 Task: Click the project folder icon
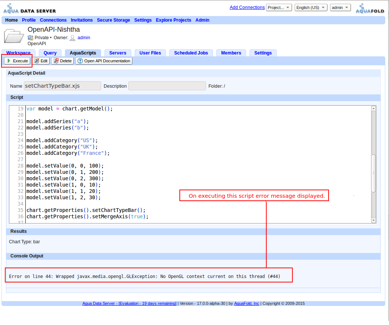[x=14, y=36]
